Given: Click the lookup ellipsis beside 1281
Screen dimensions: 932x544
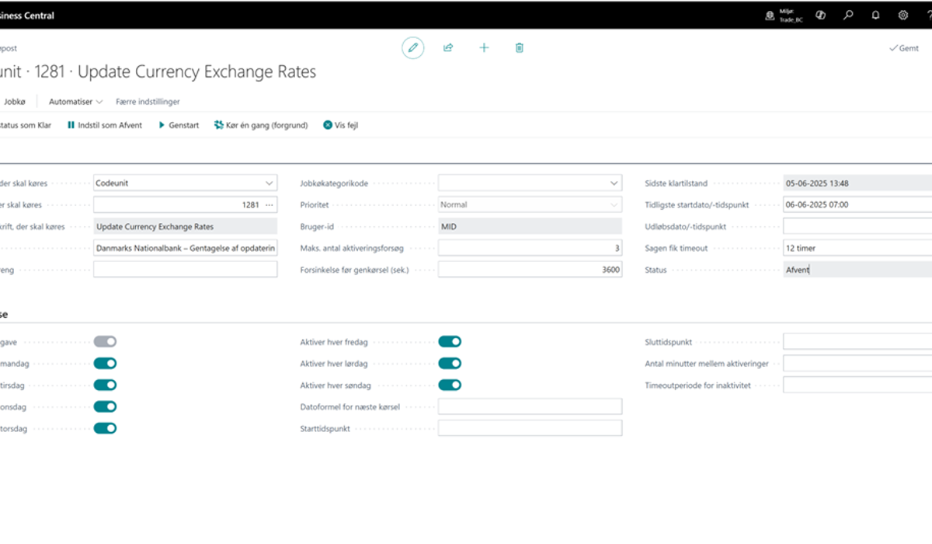Looking at the screenshot, I should click(x=269, y=205).
